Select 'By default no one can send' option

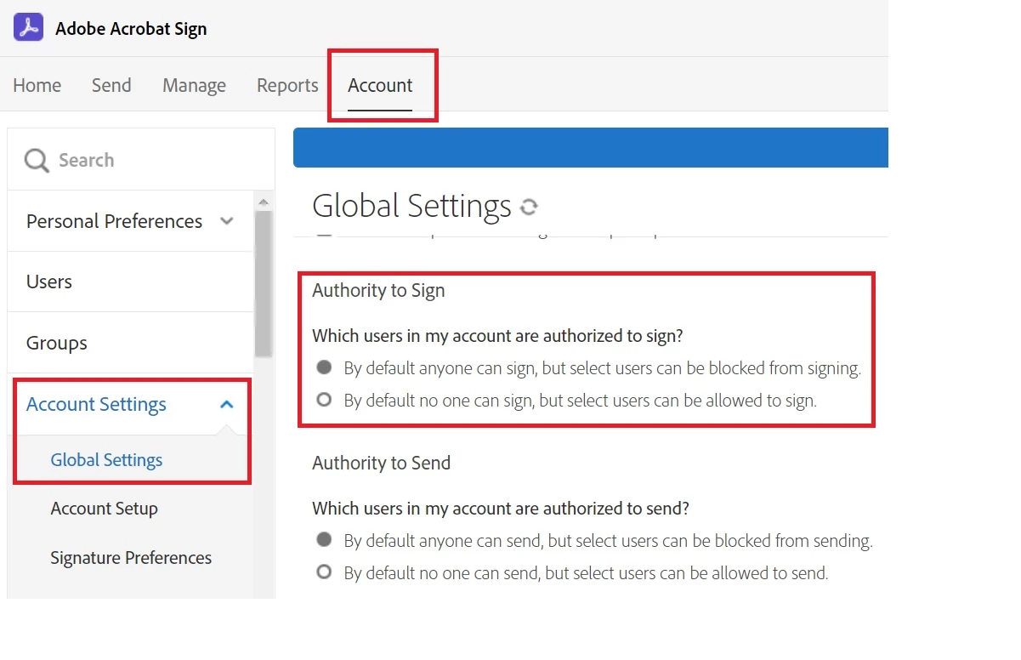[x=324, y=572]
